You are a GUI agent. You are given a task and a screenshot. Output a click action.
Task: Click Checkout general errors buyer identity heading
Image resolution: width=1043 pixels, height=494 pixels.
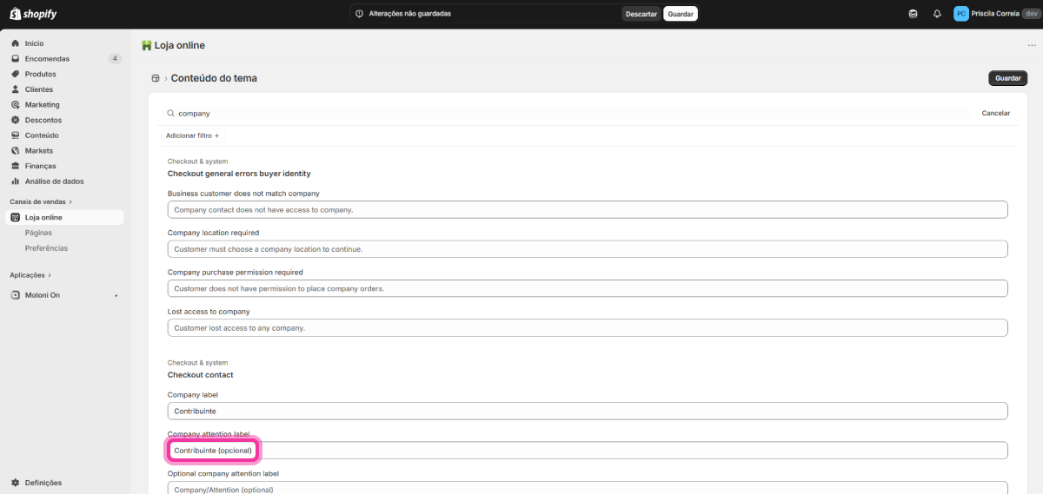point(239,174)
